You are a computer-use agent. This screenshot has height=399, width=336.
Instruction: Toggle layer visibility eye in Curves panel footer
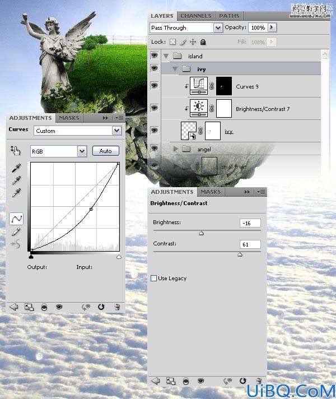pyautogui.click(x=59, y=307)
